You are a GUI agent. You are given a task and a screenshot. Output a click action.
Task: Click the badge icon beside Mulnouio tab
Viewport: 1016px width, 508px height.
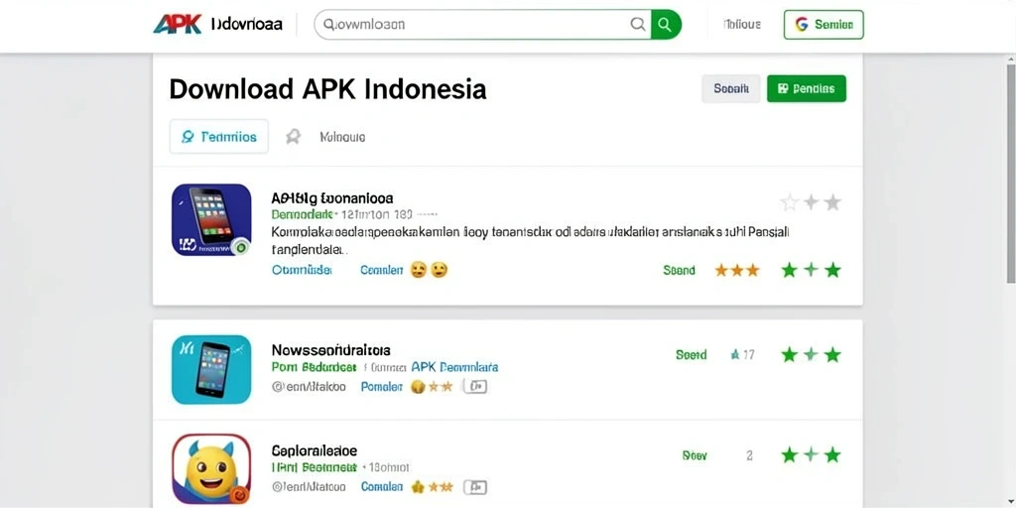[294, 137]
